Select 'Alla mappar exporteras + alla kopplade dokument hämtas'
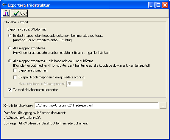 (10, 61)
